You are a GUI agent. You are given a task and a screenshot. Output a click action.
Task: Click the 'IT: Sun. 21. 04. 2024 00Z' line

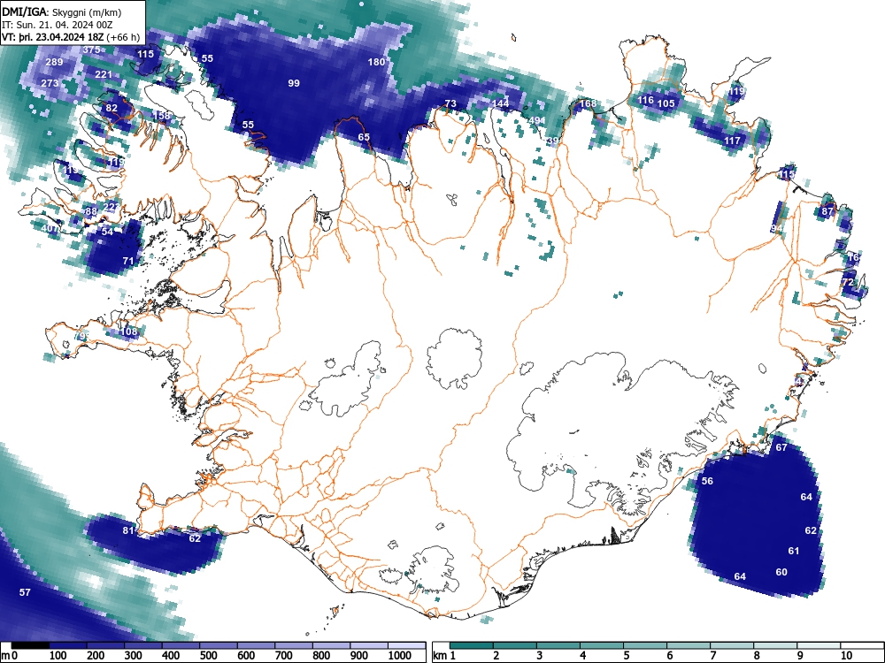pos(57,25)
